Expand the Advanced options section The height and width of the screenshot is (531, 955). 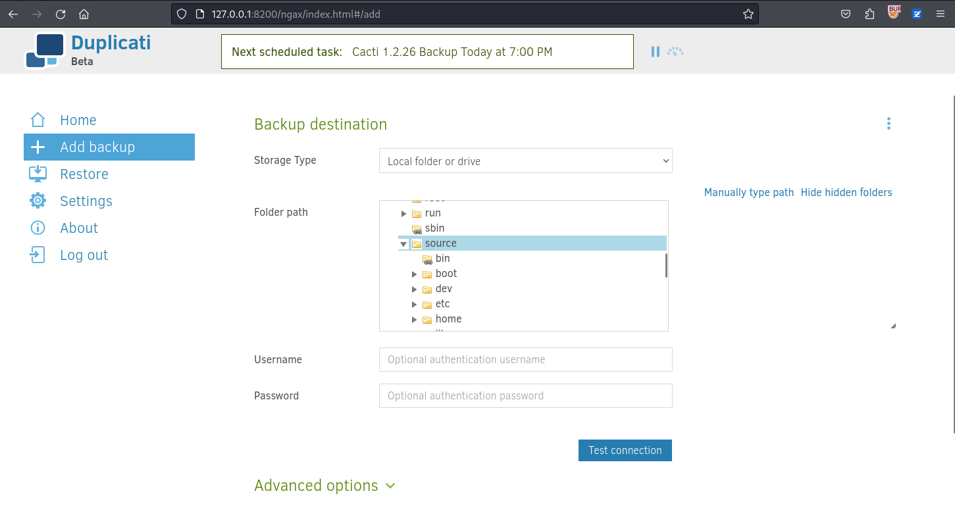click(325, 486)
